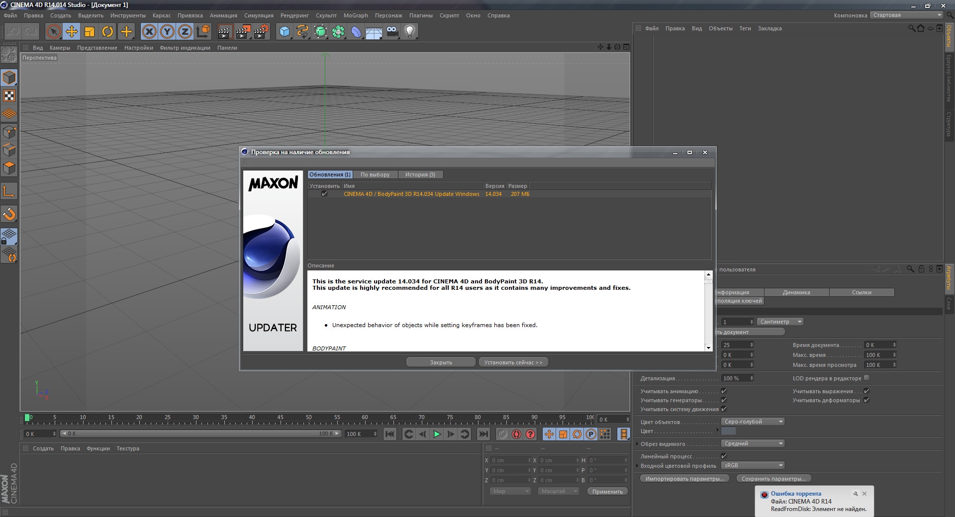The width and height of the screenshot is (955, 517).
Task: Add a deformer object
Action: [x=357, y=31]
